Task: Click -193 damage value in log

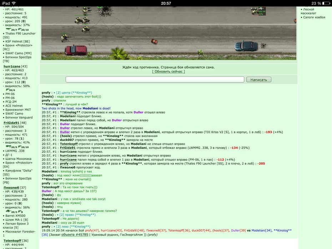Action: click(x=268, y=132)
